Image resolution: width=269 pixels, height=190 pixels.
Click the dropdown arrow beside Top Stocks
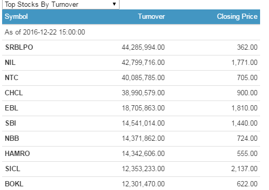(114, 4)
